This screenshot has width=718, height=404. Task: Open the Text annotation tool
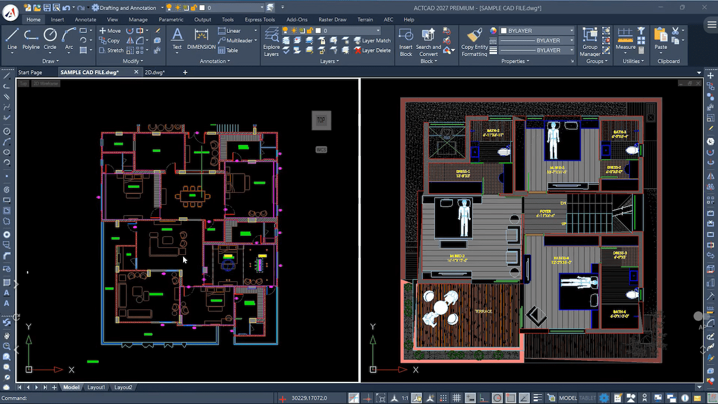(177, 39)
